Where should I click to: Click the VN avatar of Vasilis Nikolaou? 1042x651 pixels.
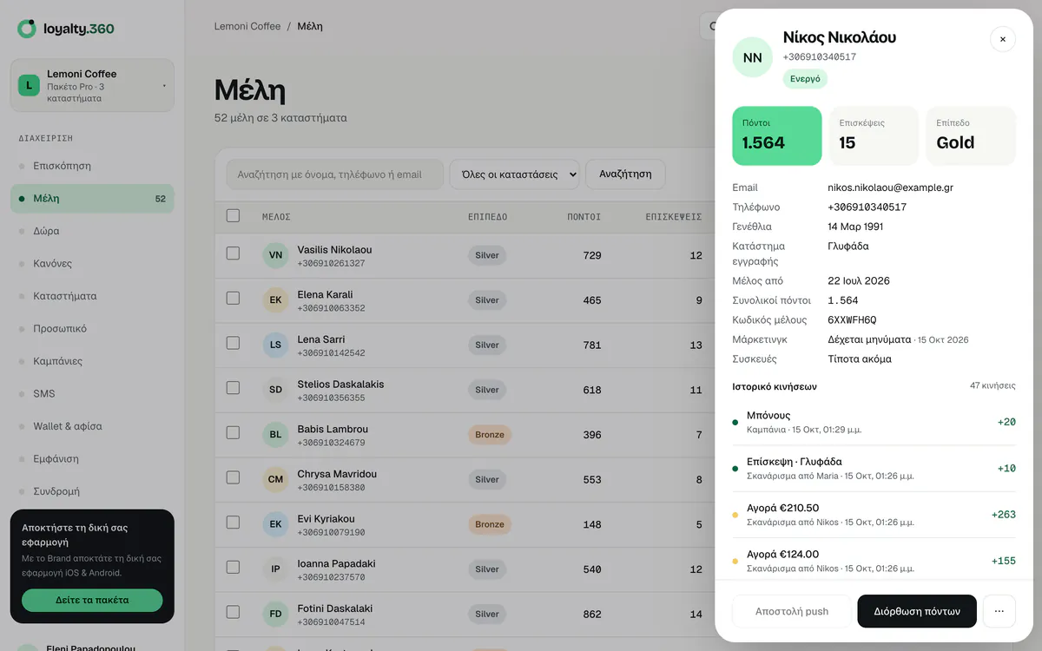[x=275, y=255]
